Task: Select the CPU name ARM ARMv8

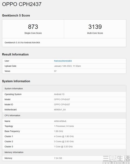Action: tap(60, 121)
